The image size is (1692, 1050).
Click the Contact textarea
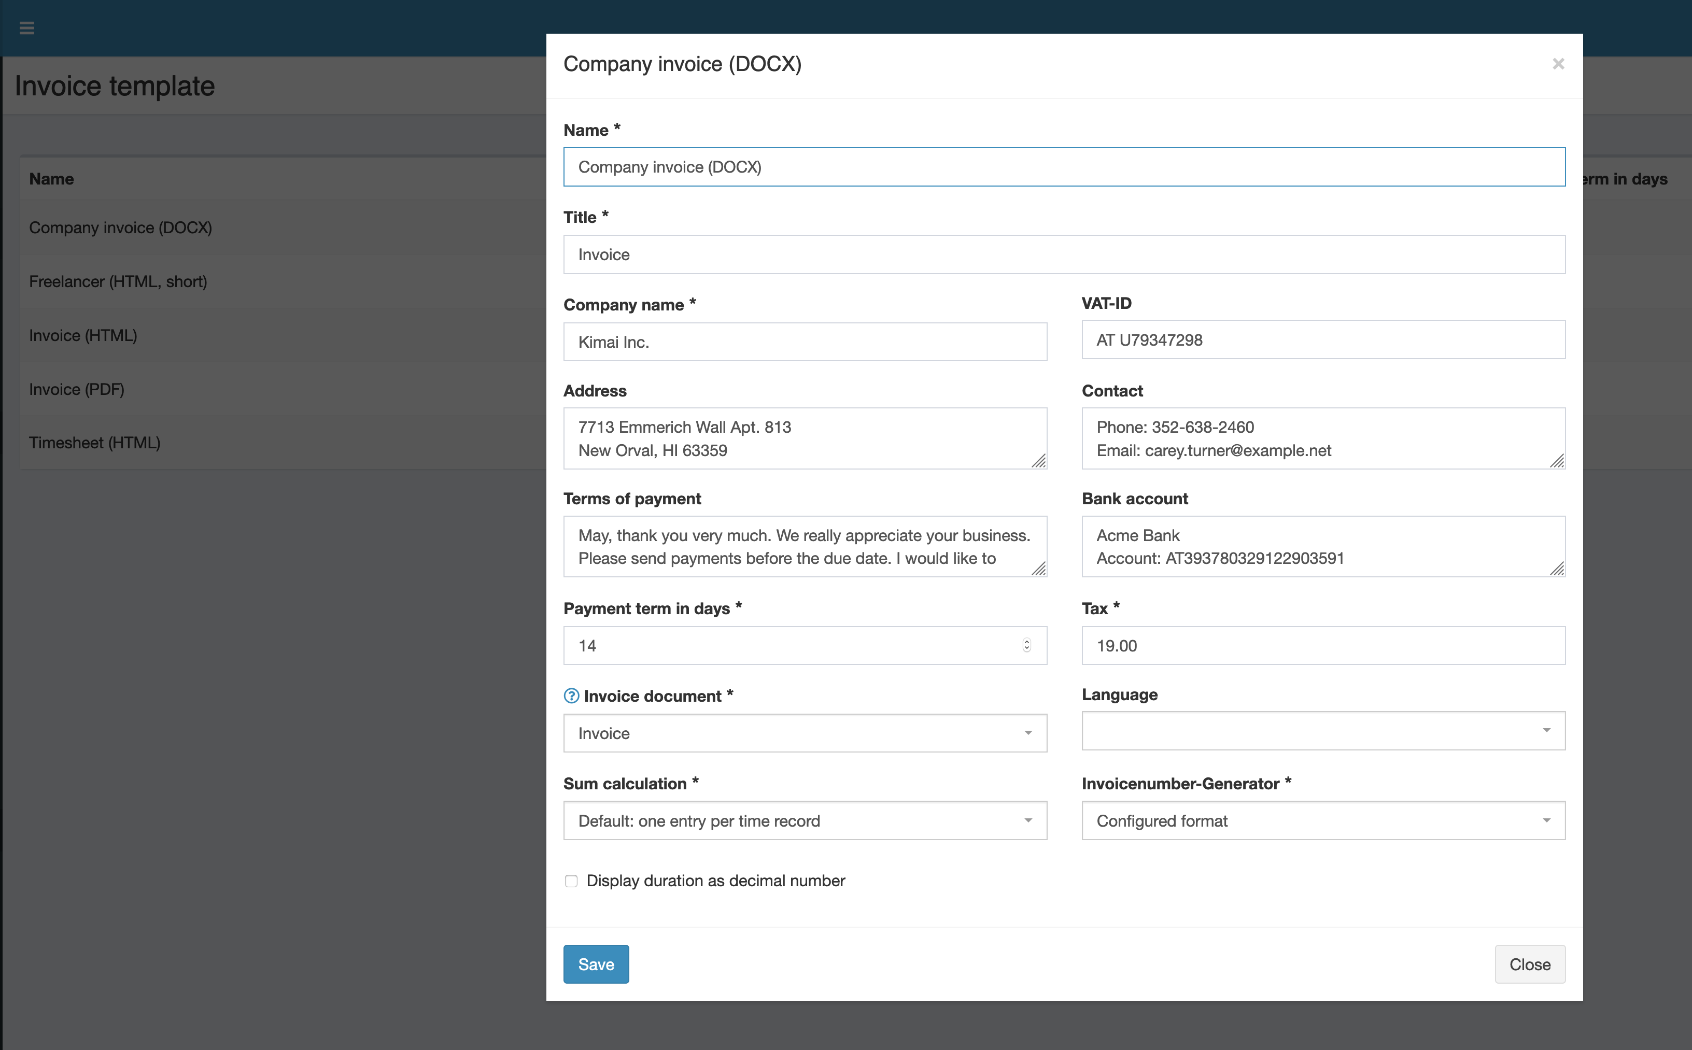coord(1323,438)
